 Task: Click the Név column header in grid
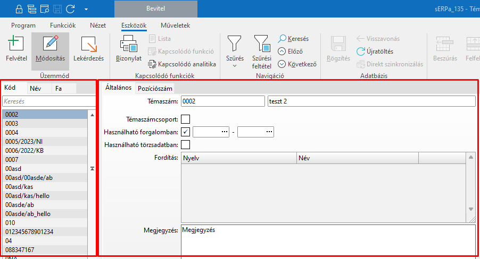(x=357, y=158)
